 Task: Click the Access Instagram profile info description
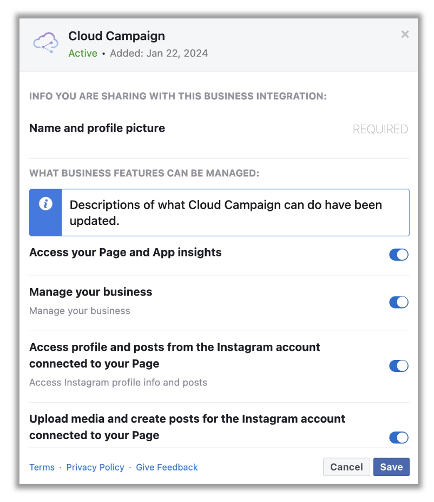119,382
